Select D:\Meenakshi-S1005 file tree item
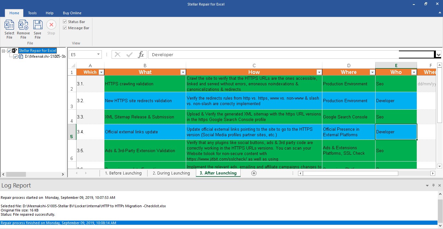Viewport: 443px width, 229px height. pyautogui.click(x=45, y=56)
